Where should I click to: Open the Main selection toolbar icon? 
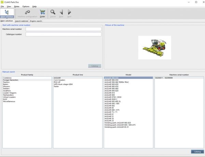point(7,13)
